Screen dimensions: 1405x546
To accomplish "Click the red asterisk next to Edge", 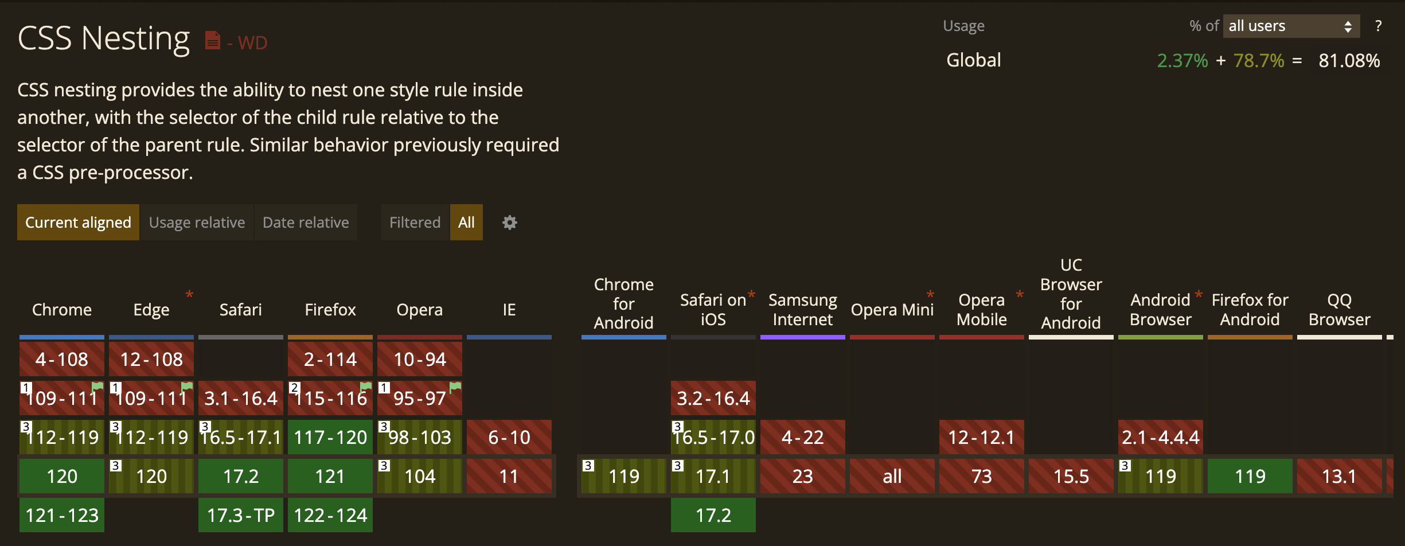I will pyautogui.click(x=189, y=294).
